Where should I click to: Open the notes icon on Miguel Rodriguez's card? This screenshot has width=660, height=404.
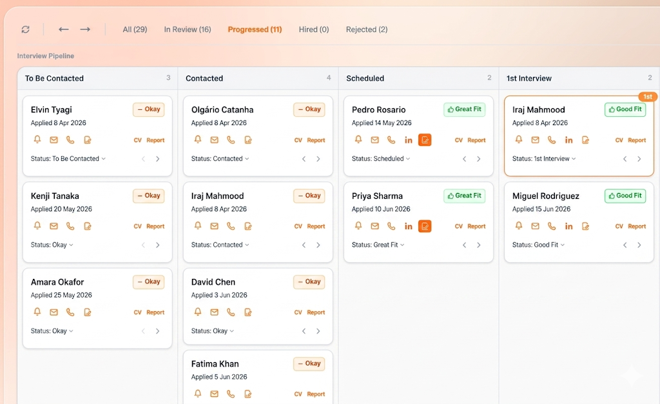(x=585, y=227)
